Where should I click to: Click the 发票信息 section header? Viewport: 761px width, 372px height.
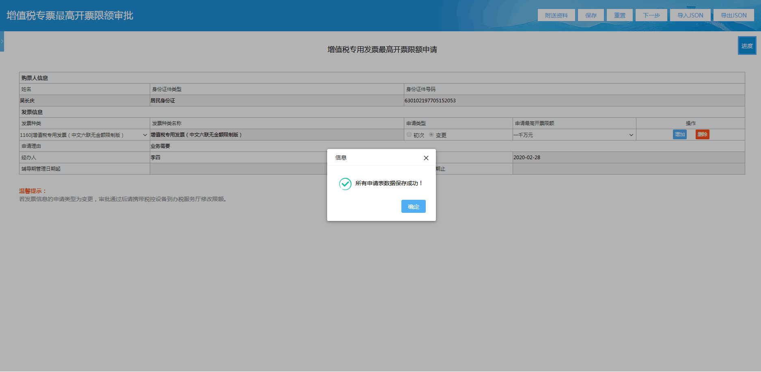tap(32, 112)
